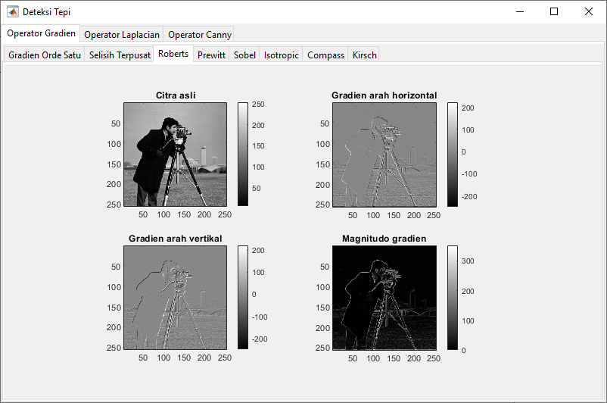This screenshot has height=403, width=607.
Task: Open the Operator Canny tab
Action: (200, 34)
